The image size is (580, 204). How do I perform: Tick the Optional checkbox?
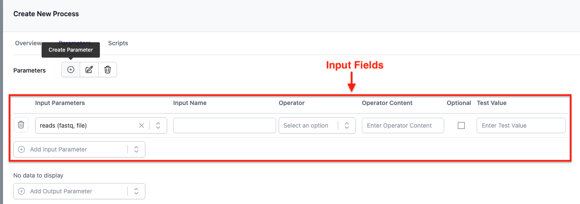tap(461, 125)
